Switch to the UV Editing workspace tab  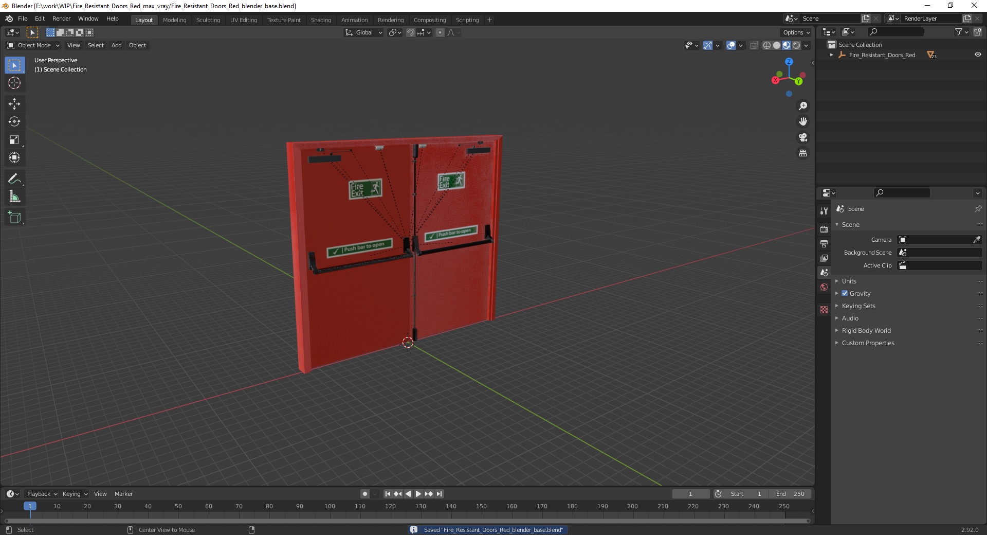(x=243, y=20)
